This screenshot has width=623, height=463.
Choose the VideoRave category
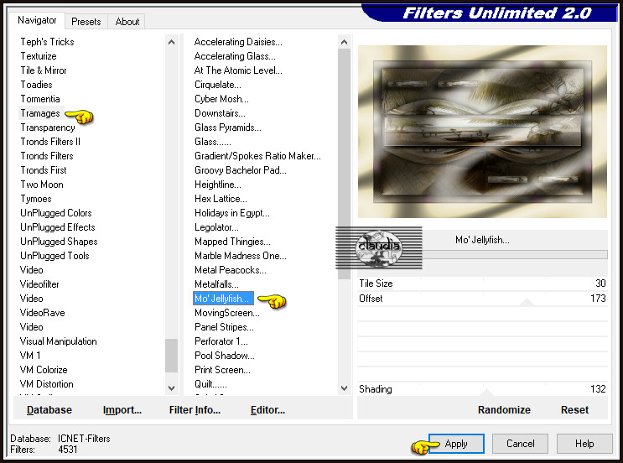pos(43,313)
